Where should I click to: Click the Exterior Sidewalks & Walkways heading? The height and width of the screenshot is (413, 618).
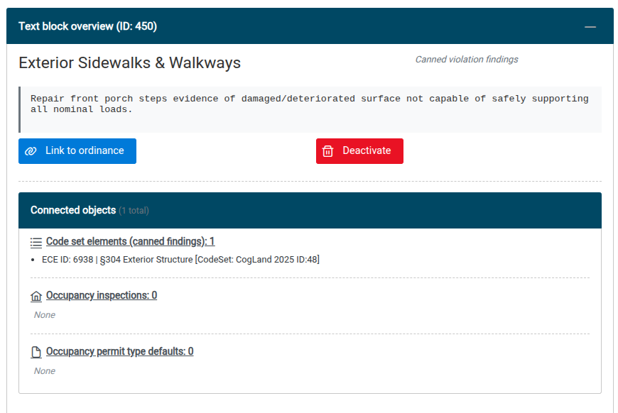coord(130,63)
